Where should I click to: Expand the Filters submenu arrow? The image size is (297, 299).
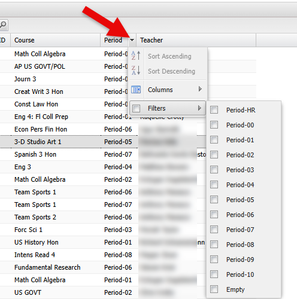click(x=199, y=108)
